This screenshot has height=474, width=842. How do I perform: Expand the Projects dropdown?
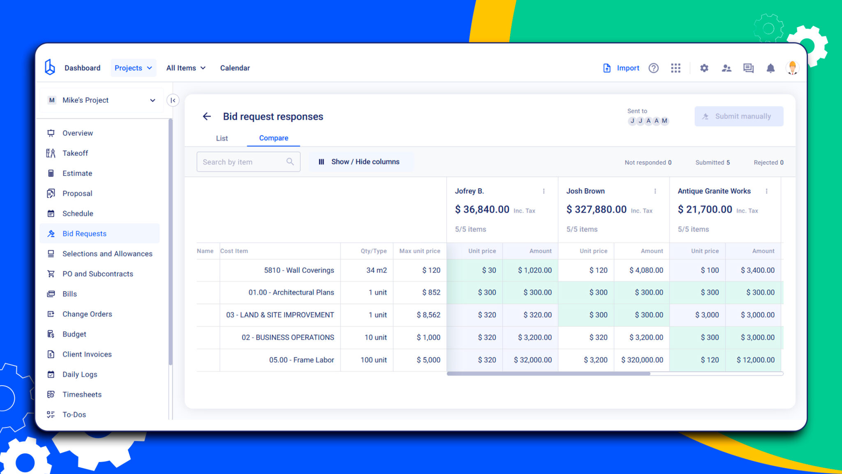coord(133,68)
